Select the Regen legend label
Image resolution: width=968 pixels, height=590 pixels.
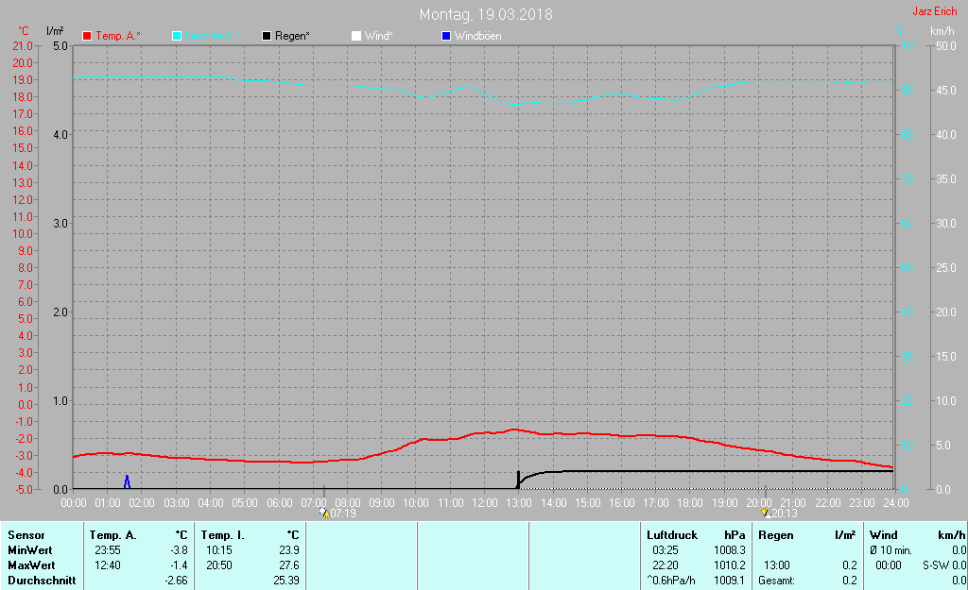[292, 36]
